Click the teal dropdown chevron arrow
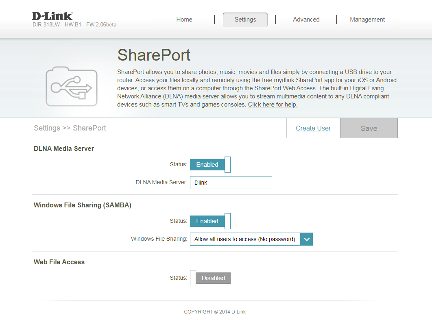Image resolution: width=432 pixels, height=331 pixels. click(306, 239)
